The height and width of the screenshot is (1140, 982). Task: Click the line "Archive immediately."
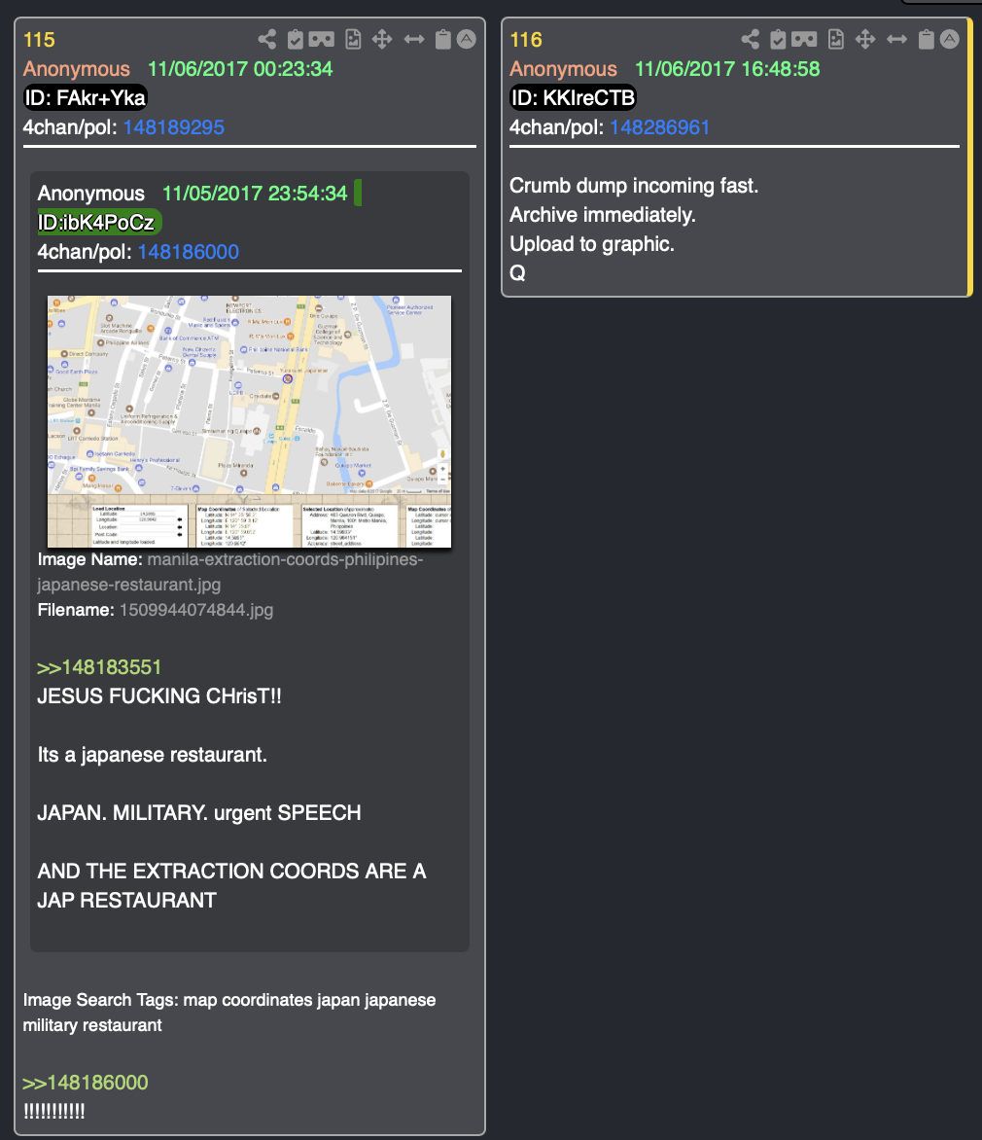pyautogui.click(x=603, y=214)
